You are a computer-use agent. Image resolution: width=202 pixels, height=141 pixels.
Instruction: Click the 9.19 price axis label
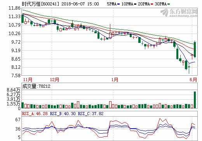coord(16,50)
